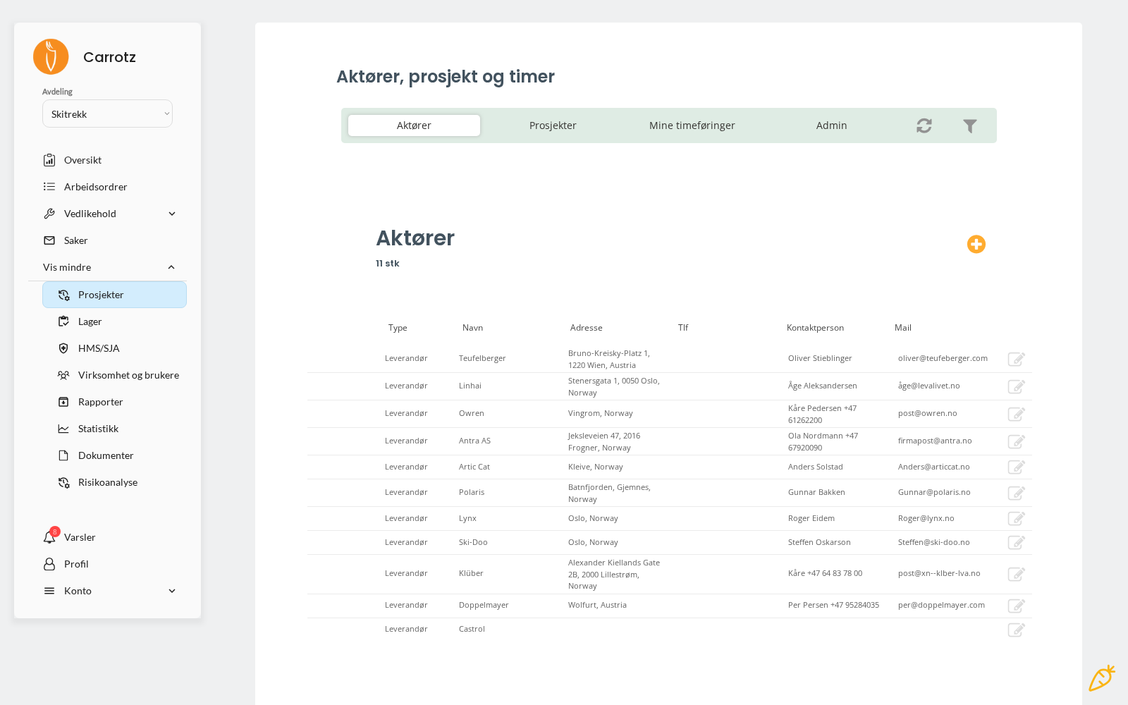Edit the Polaris row
This screenshot has width=1128, height=705.
[x=1016, y=493]
